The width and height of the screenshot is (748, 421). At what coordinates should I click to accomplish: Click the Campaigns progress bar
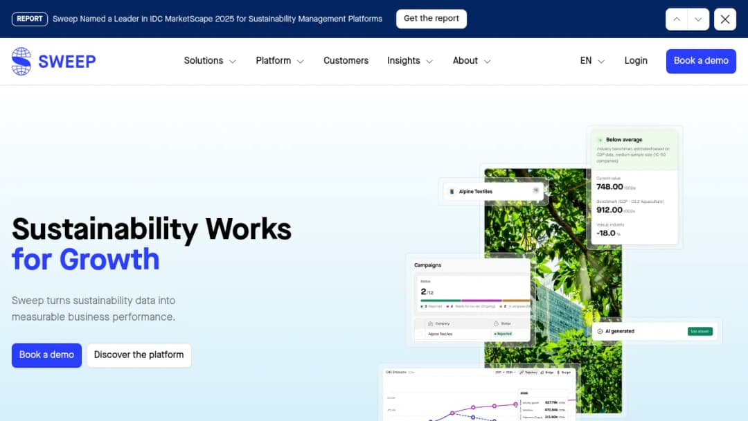tap(475, 301)
